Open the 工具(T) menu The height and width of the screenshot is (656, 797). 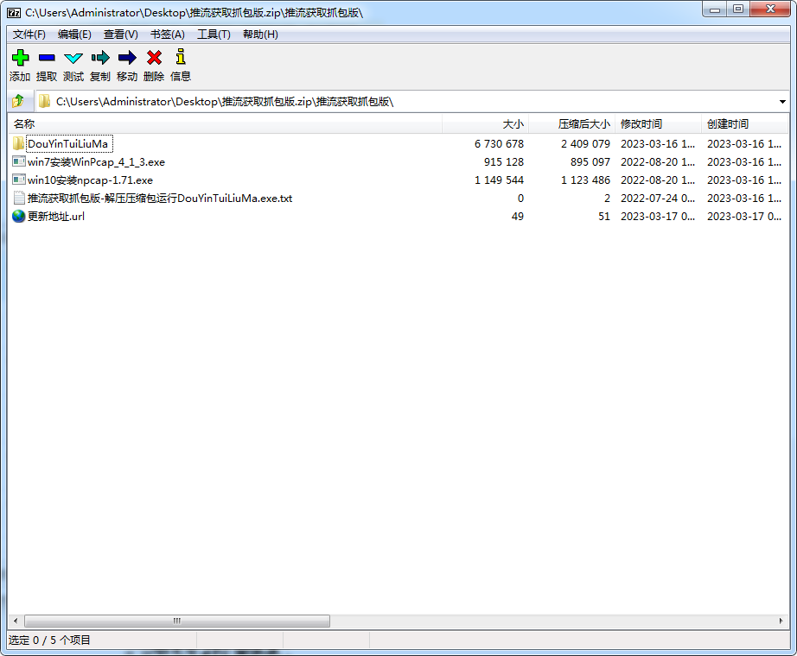click(x=214, y=35)
